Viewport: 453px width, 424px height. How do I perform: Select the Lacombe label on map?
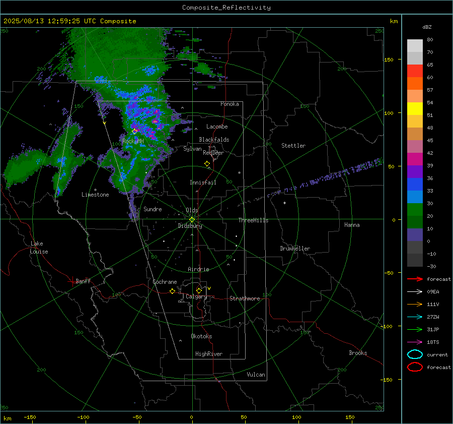[x=217, y=127]
